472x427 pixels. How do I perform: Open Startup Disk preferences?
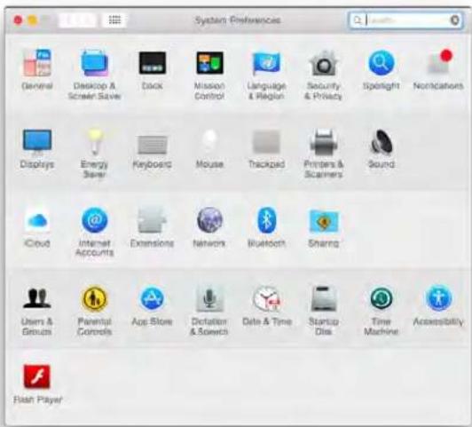[324, 298]
